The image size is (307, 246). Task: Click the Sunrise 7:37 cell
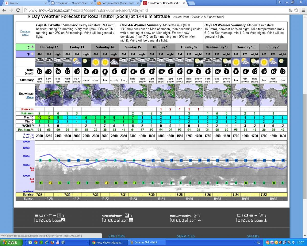coord(39,194)
